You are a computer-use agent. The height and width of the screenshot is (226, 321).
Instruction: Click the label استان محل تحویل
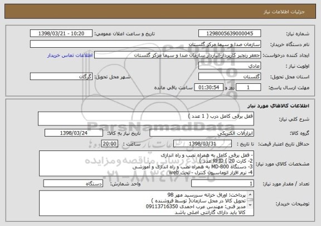tap(290, 77)
